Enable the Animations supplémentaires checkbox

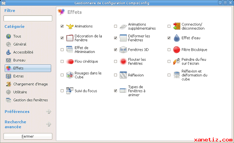[x=115, y=26]
